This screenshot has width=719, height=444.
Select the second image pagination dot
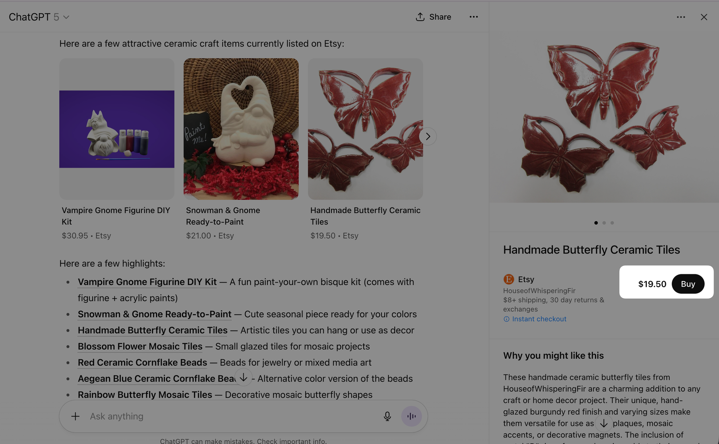point(604,223)
